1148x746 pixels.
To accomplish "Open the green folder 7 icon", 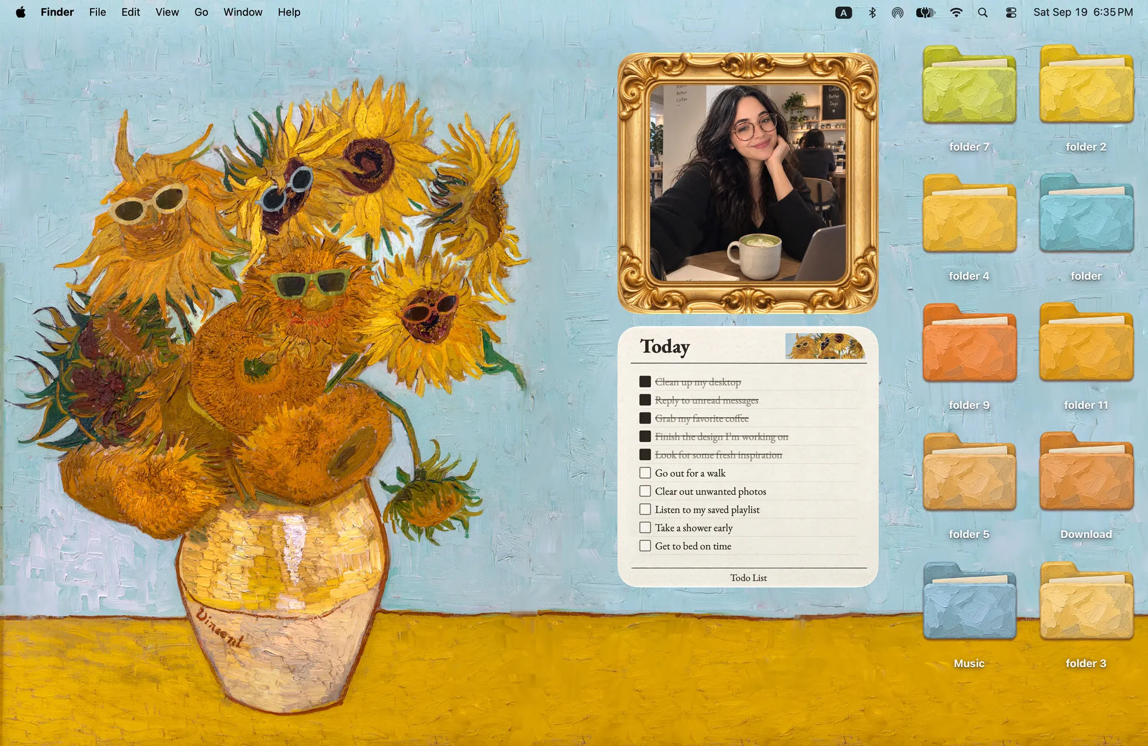I will [969, 85].
